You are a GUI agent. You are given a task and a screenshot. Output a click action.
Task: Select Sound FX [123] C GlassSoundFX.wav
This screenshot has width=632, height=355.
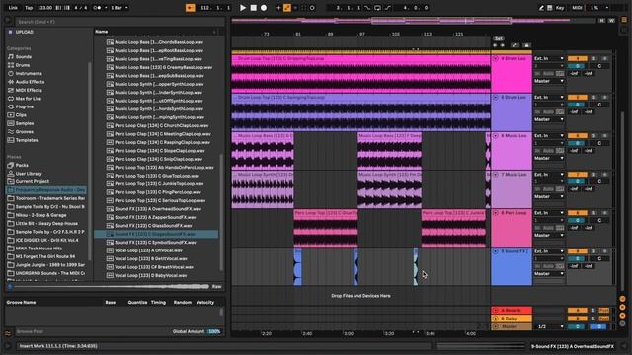click(x=153, y=226)
